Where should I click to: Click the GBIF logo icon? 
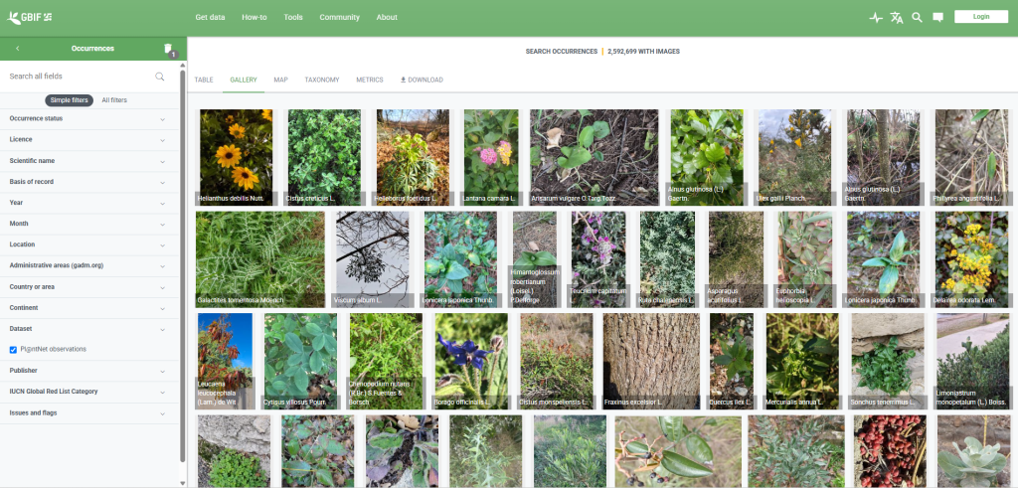[x=14, y=18]
